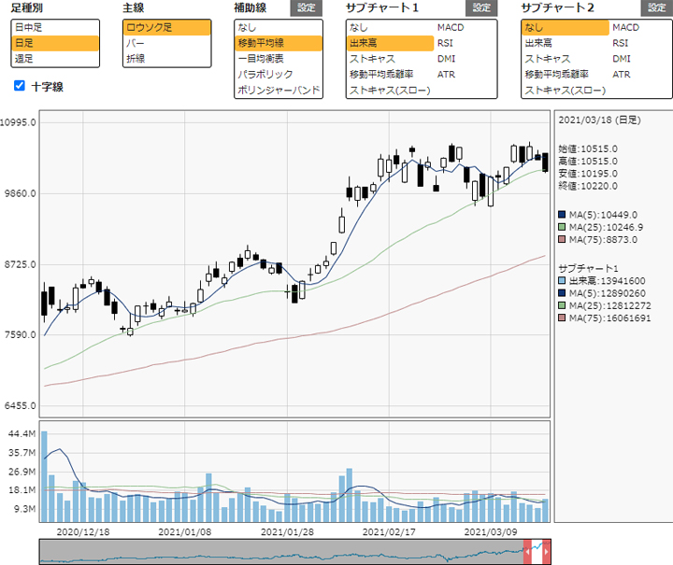Viewport: 673px width, 565px height.
Task: Select なし in the 補助線 list
Action: [279, 27]
